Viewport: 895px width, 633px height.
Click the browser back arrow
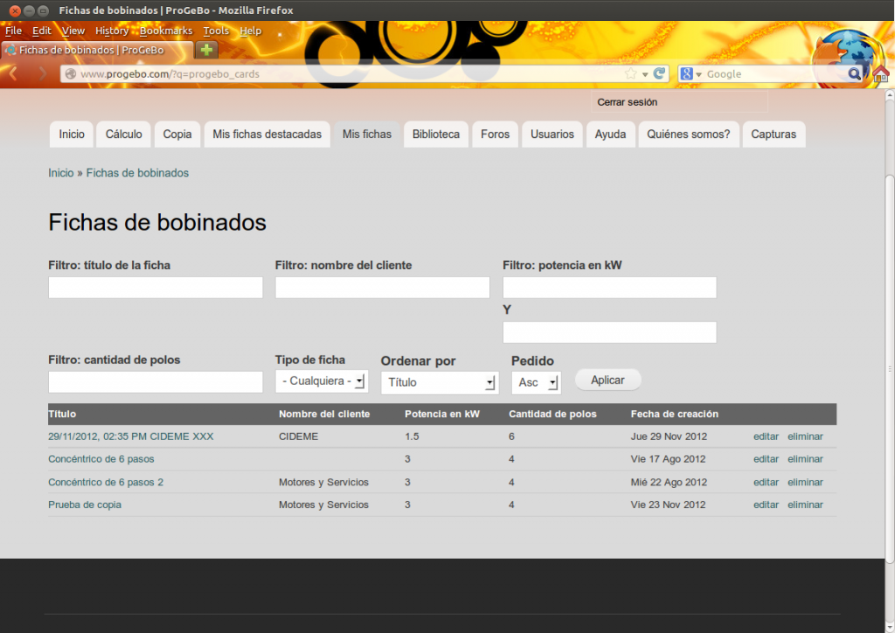[x=14, y=74]
